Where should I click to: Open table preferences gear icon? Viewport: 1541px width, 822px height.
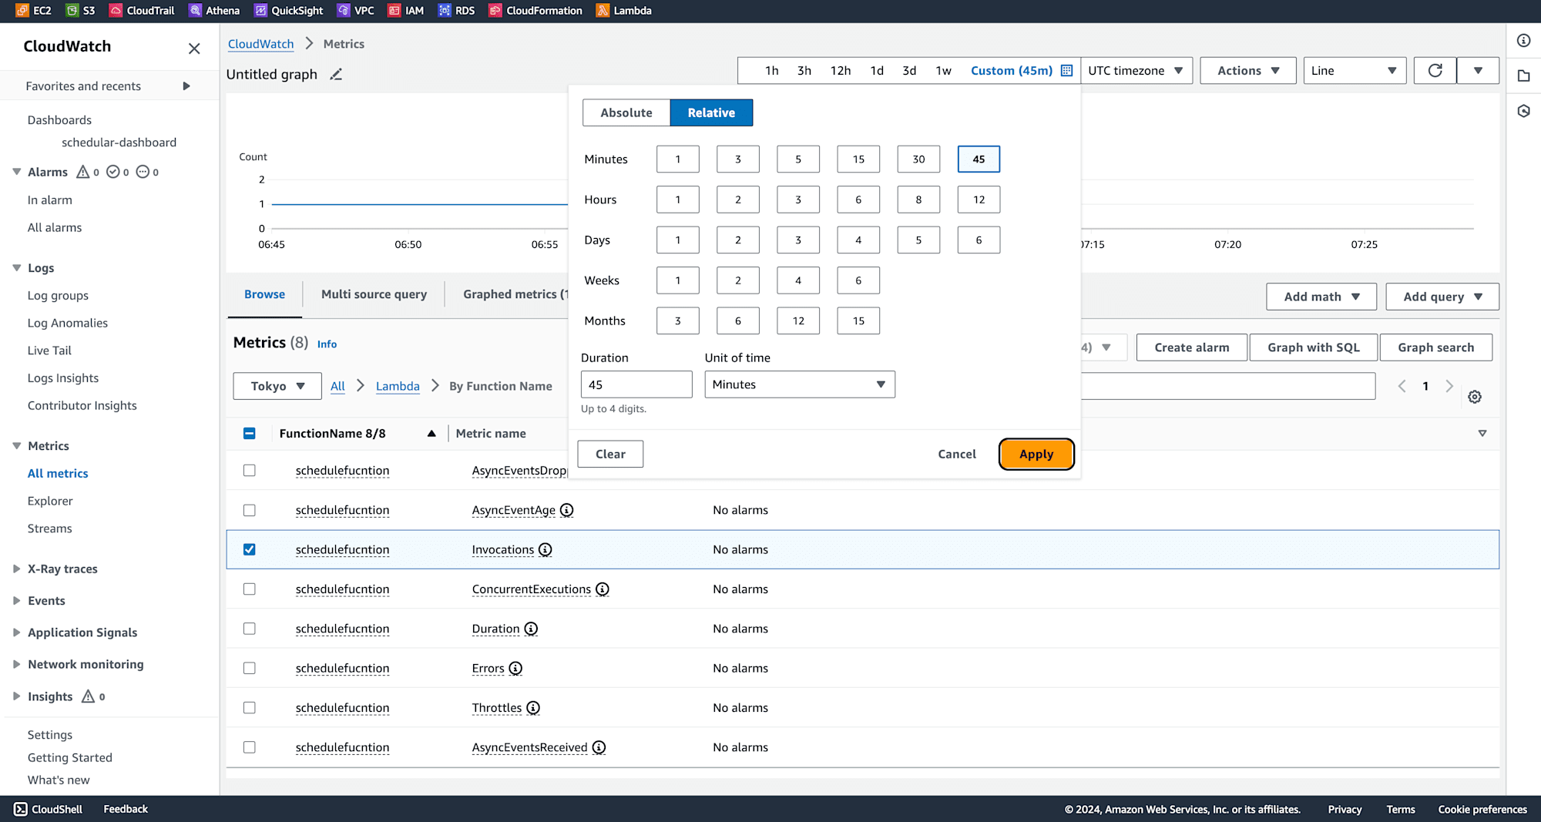[x=1475, y=397]
